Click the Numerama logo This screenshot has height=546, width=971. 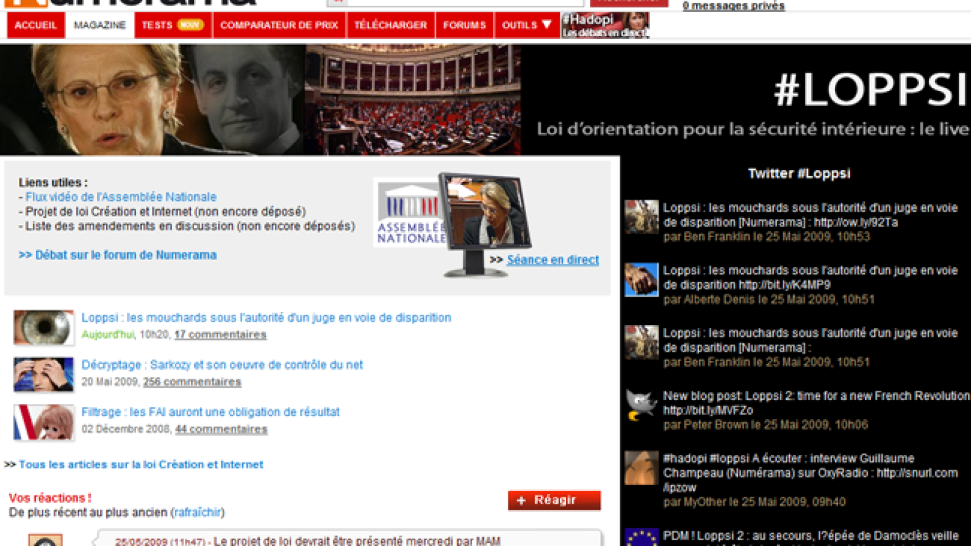pyautogui.click(x=121, y=5)
